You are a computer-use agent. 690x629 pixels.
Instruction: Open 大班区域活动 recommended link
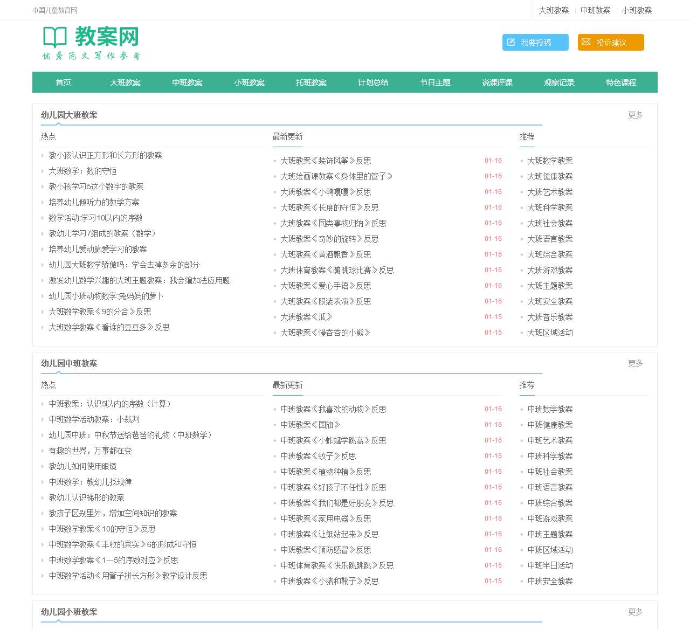(550, 333)
